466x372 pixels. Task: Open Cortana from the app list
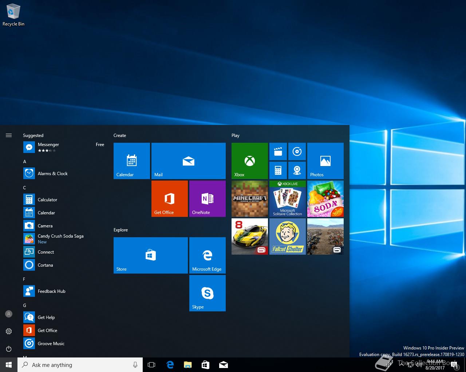[45, 265]
